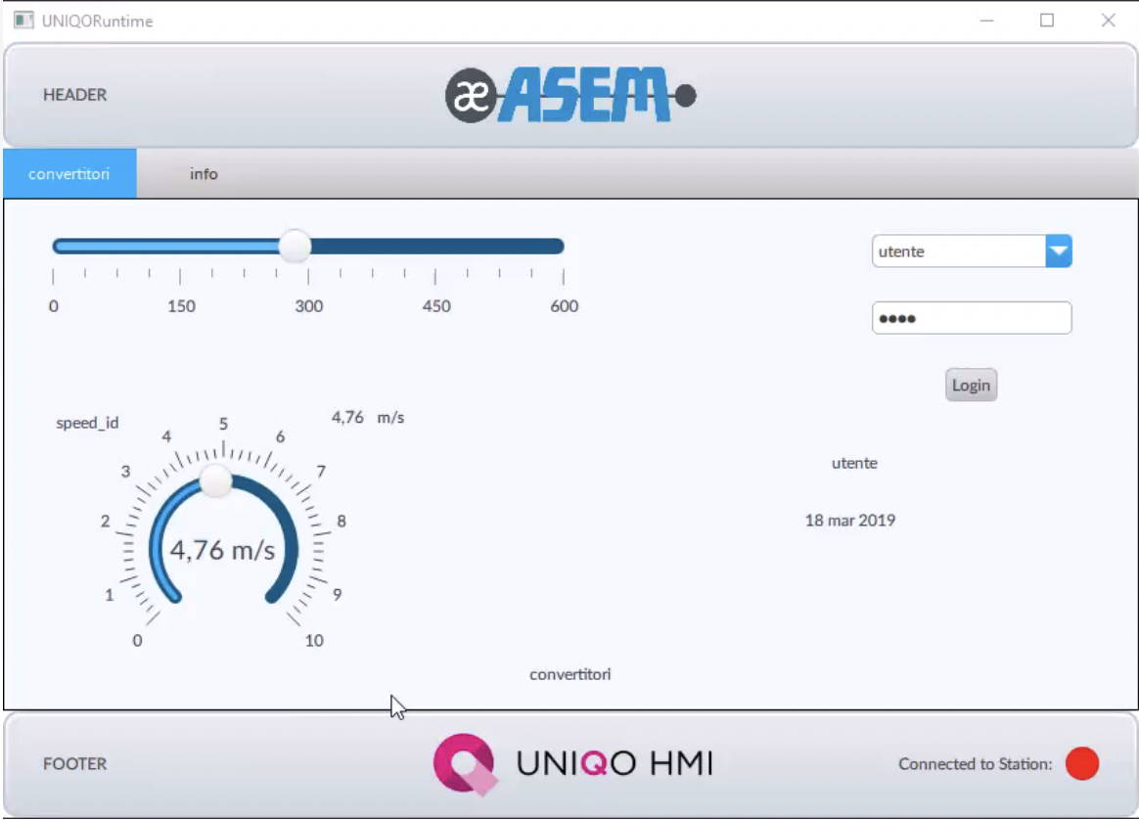Viewport: 1139px width, 820px height.
Task: Switch to the info tab
Action: coord(203,173)
